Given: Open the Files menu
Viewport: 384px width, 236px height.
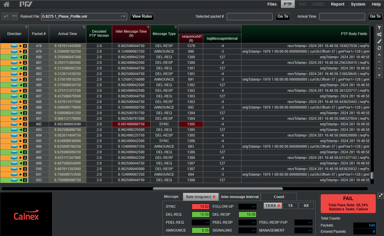Looking at the screenshot, I should click(272, 4).
